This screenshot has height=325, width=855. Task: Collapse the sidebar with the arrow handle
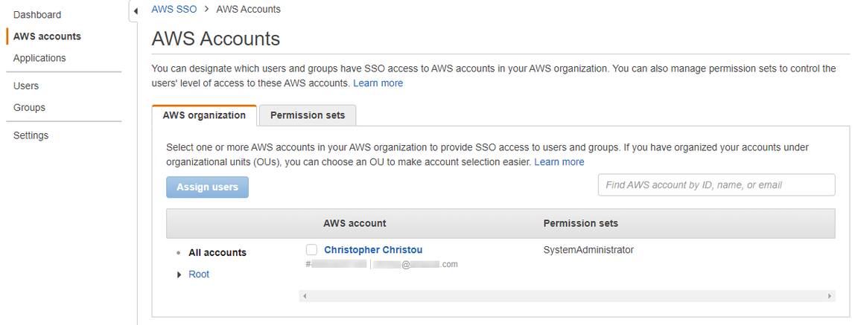click(135, 11)
